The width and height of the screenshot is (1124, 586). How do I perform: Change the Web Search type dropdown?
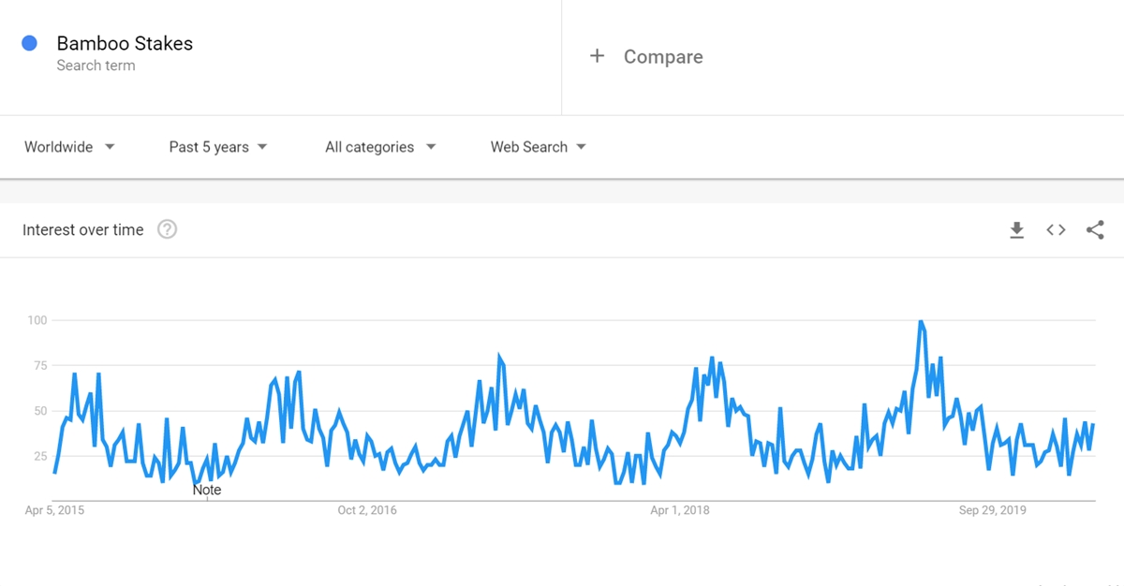click(x=538, y=147)
